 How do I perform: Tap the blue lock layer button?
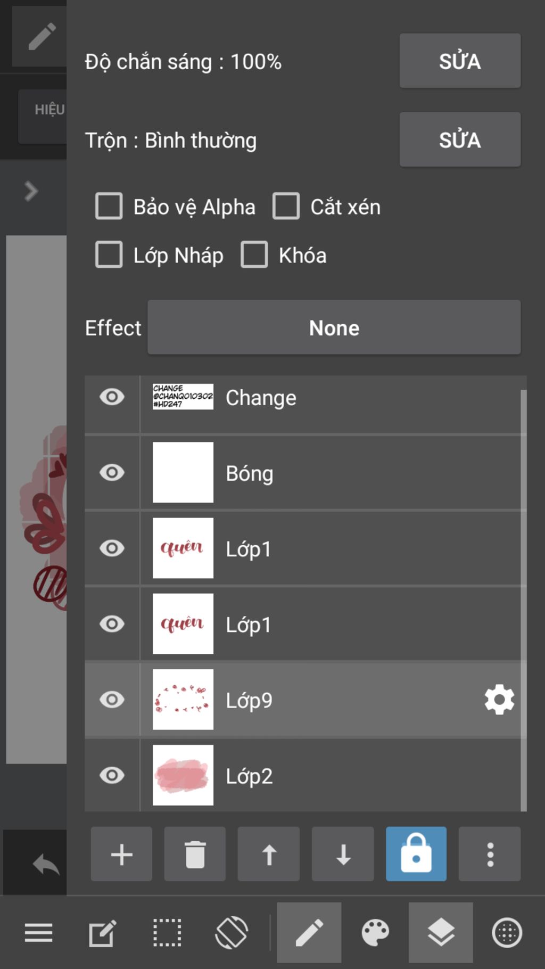pyautogui.click(x=416, y=854)
